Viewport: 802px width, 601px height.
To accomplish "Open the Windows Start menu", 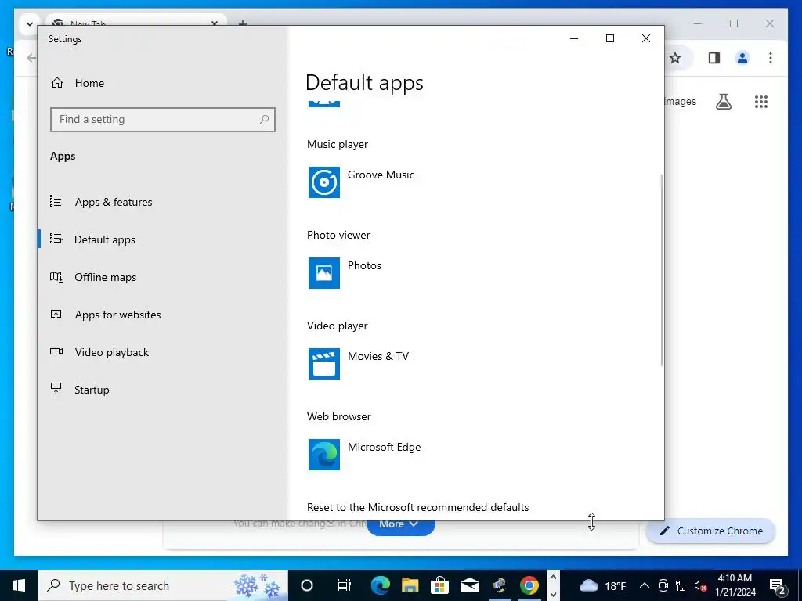I will pos(19,585).
